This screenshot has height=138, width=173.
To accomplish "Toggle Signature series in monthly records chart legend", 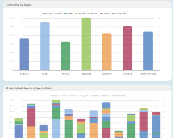I will point(95,96).
